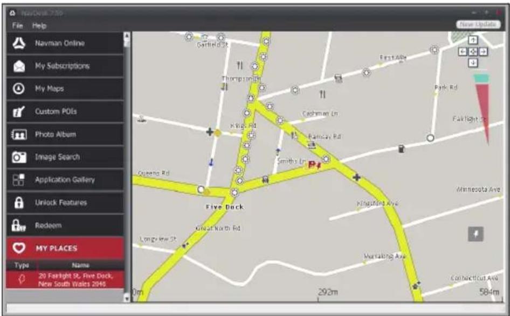
Task: Click the Name column header
Action: tap(81, 265)
